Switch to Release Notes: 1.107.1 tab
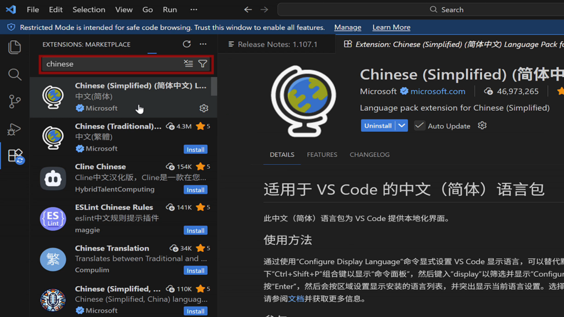This screenshot has width=564, height=317. click(x=276, y=44)
